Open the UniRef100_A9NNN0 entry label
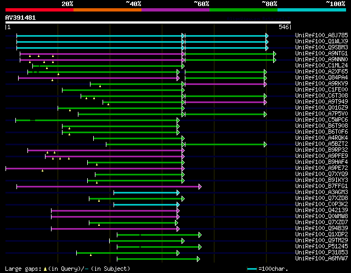 321,60
